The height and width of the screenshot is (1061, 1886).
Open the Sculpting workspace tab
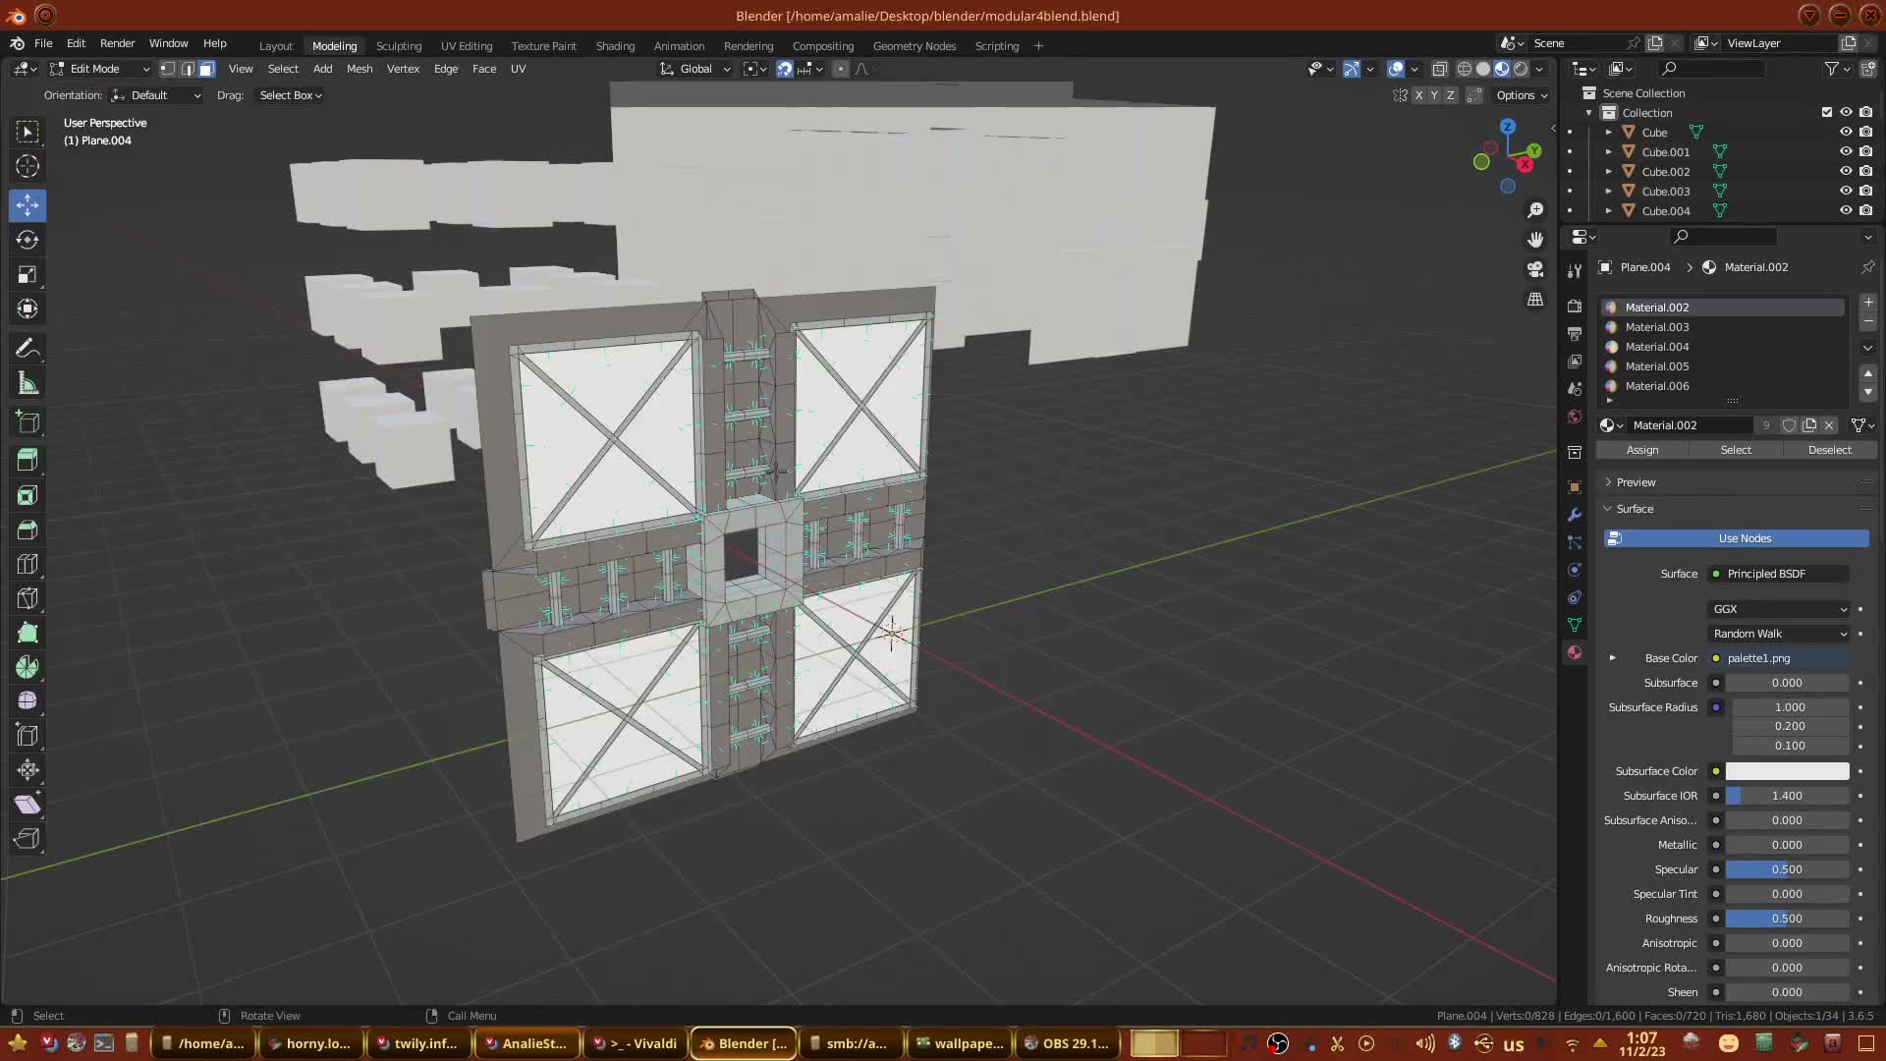398,46
